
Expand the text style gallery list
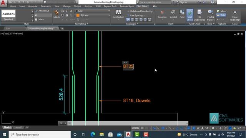click(32, 20)
